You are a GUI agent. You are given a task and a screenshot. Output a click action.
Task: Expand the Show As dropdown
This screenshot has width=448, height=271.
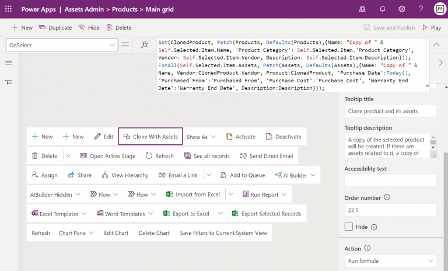pyautogui.click(x=201, y=137)
